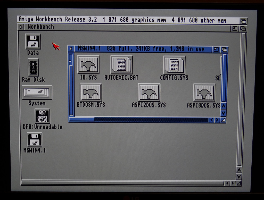Open the System drawer icon
The width and height of the screenshot is (264, 200).
[37, 92]
